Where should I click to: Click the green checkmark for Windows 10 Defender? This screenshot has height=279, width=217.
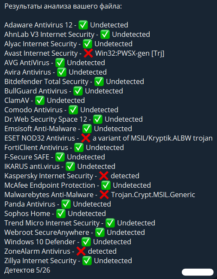(x=86, y=242)
